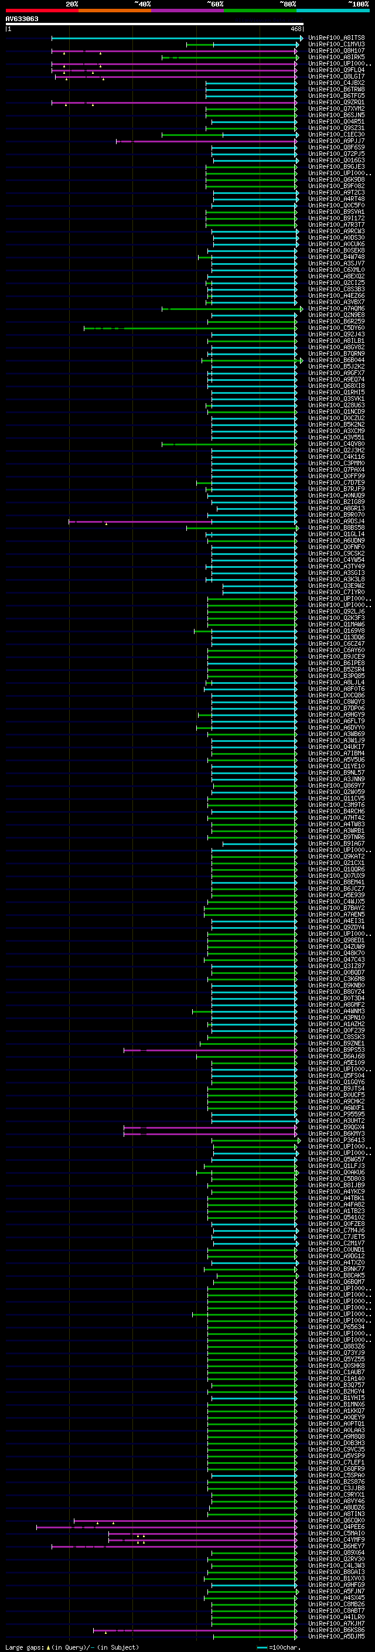Open hit UniRef100_C1MVU3
375x1652 pixels.
(336, 45)
